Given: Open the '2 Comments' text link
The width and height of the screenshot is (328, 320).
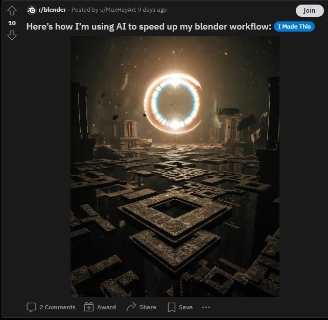Looking at the screenshot, I should 57,307.
